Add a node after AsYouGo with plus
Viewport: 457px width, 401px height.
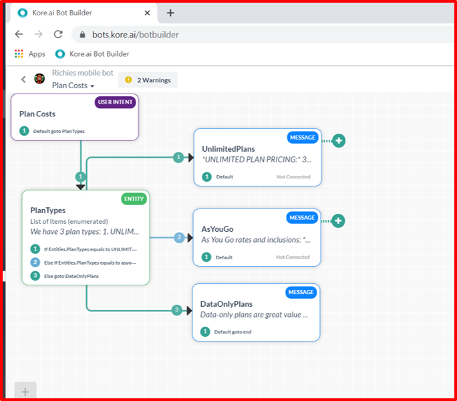pyautogui.click(x=338, y=221)
